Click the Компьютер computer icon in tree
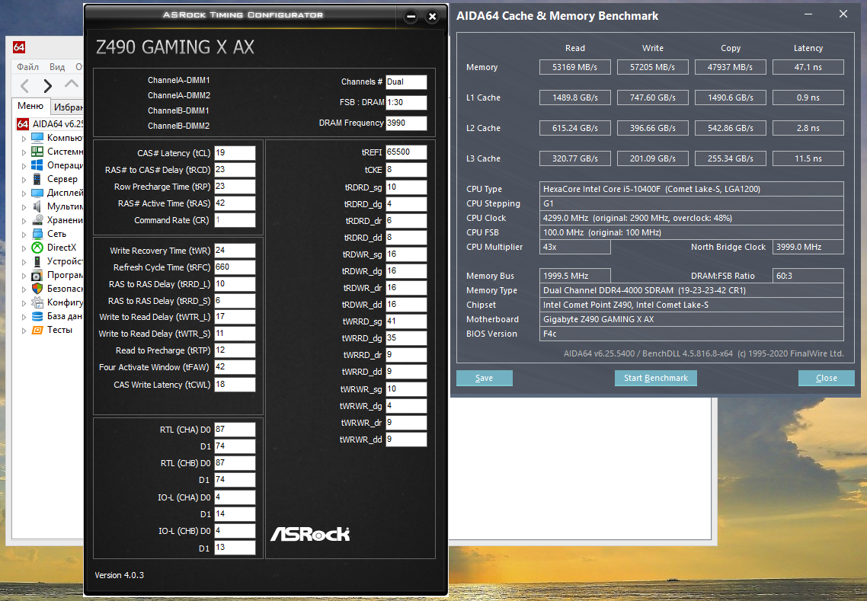This screenshot has width=867, height=601. point(37,138)
